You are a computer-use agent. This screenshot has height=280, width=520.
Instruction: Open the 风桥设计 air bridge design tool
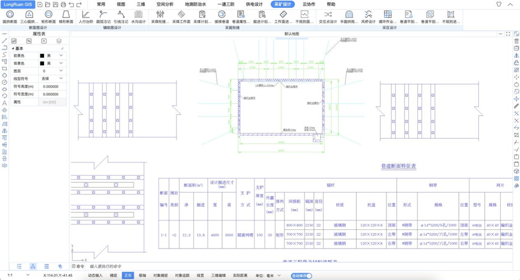tap(368, 16)
